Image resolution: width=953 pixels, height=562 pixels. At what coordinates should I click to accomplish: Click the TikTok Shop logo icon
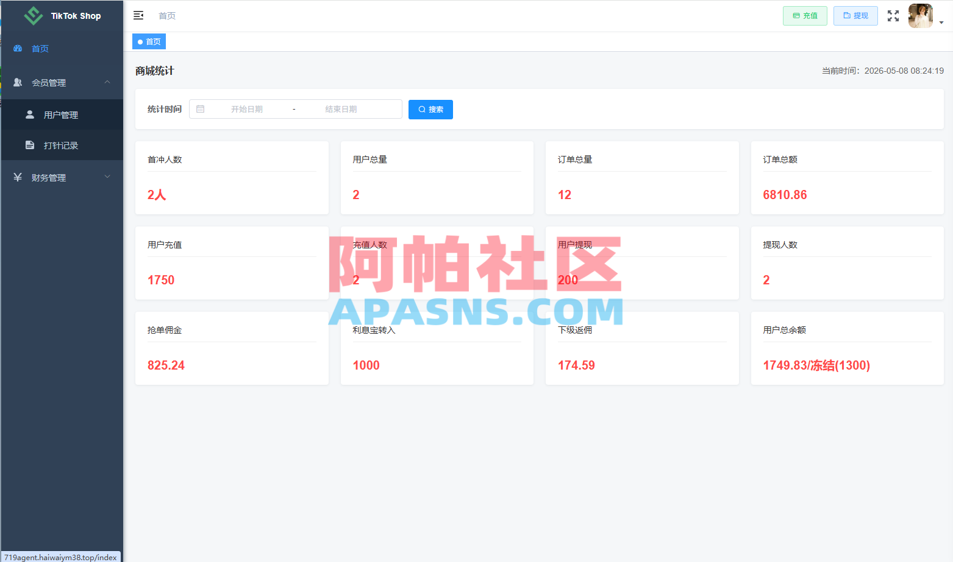coord(33,16)
